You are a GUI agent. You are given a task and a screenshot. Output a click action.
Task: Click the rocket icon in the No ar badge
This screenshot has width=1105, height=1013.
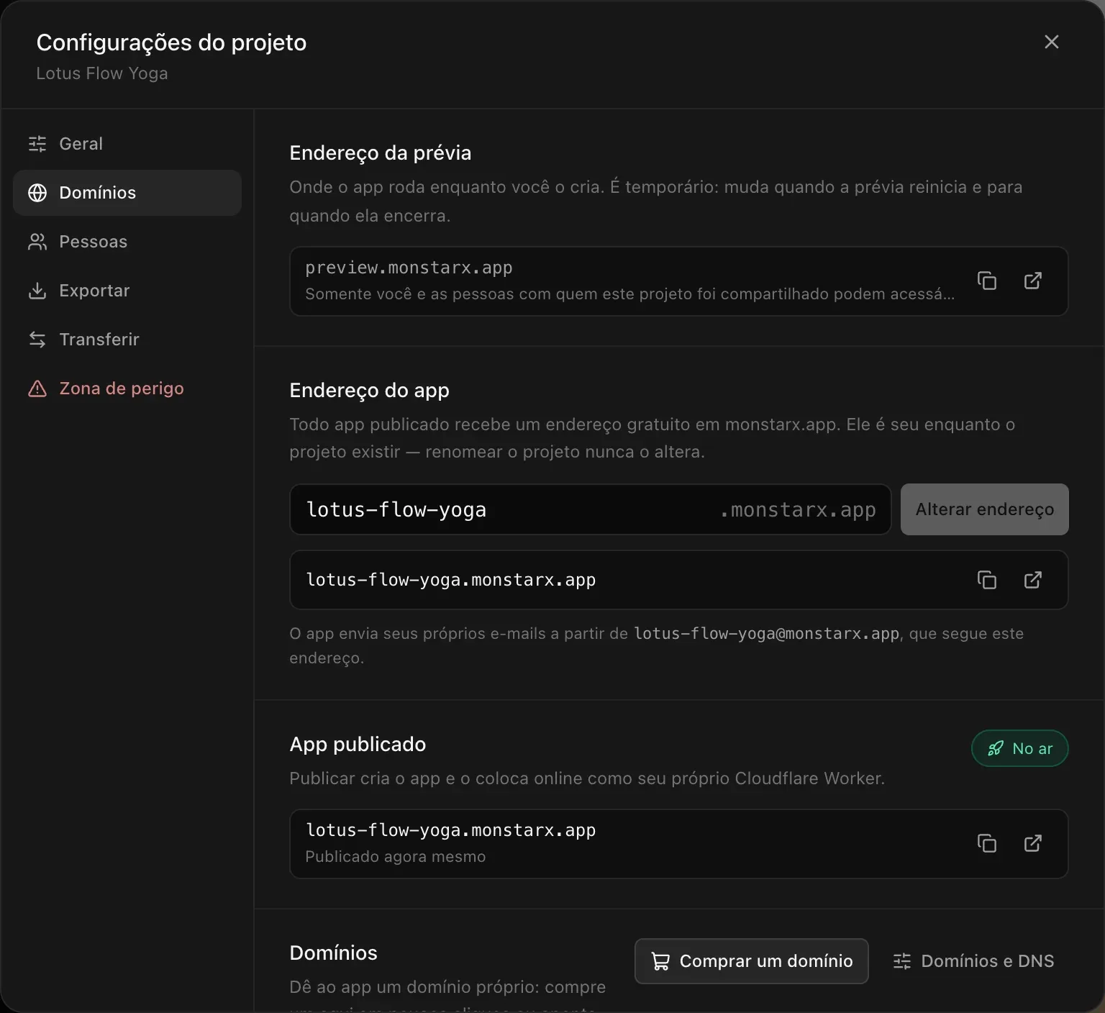[996, 748]
